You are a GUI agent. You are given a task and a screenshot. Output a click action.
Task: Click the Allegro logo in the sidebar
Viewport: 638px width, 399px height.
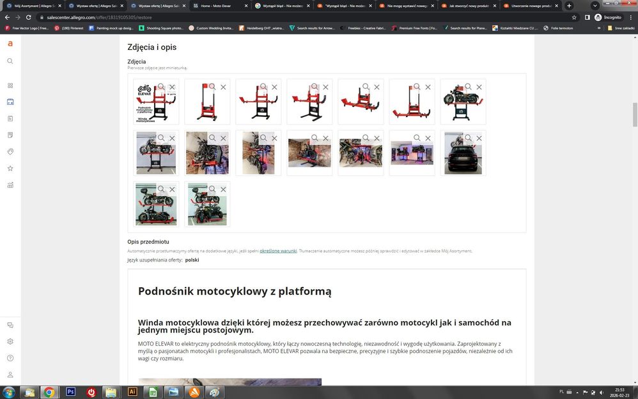tap(10, 43)
